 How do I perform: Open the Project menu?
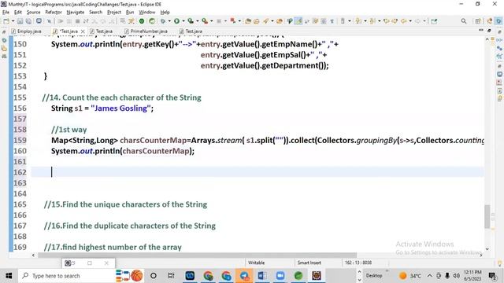[113, 13]
